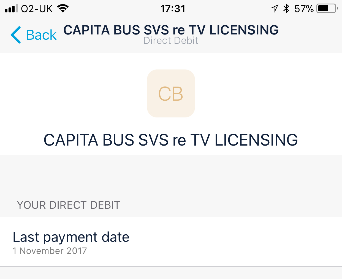Tap the YOUR DIRECT DEBIT section header

(x=69, y=205)
